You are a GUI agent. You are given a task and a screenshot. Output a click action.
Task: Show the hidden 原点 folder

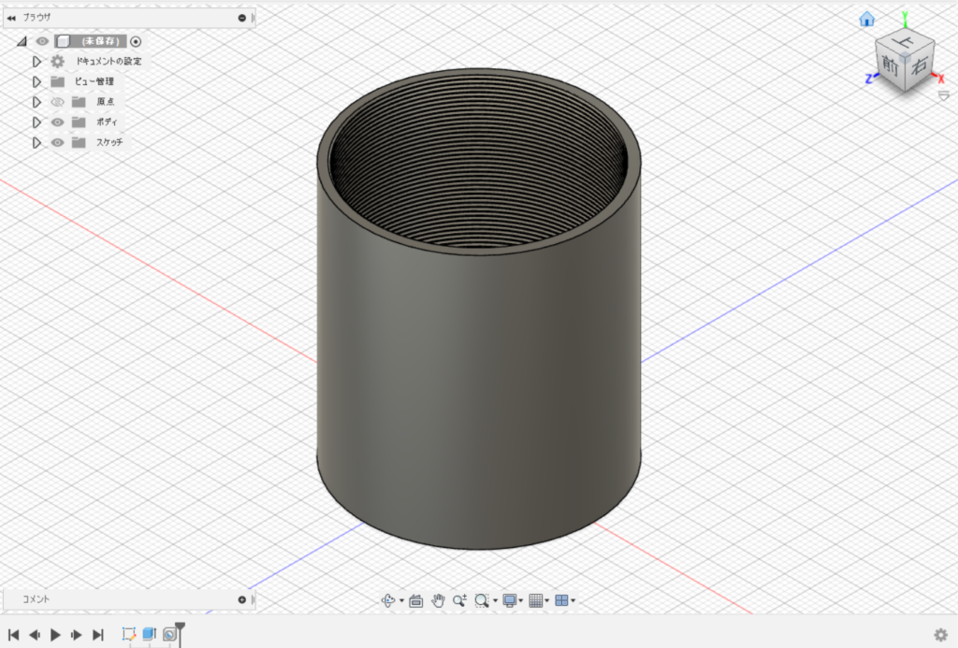(x=58, y=102)
